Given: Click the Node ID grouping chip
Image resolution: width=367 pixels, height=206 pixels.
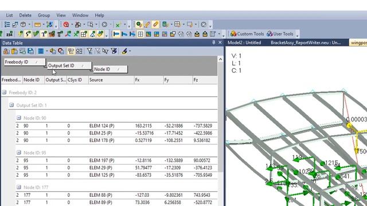Looking at the screenshot, I should pos(110,69).
